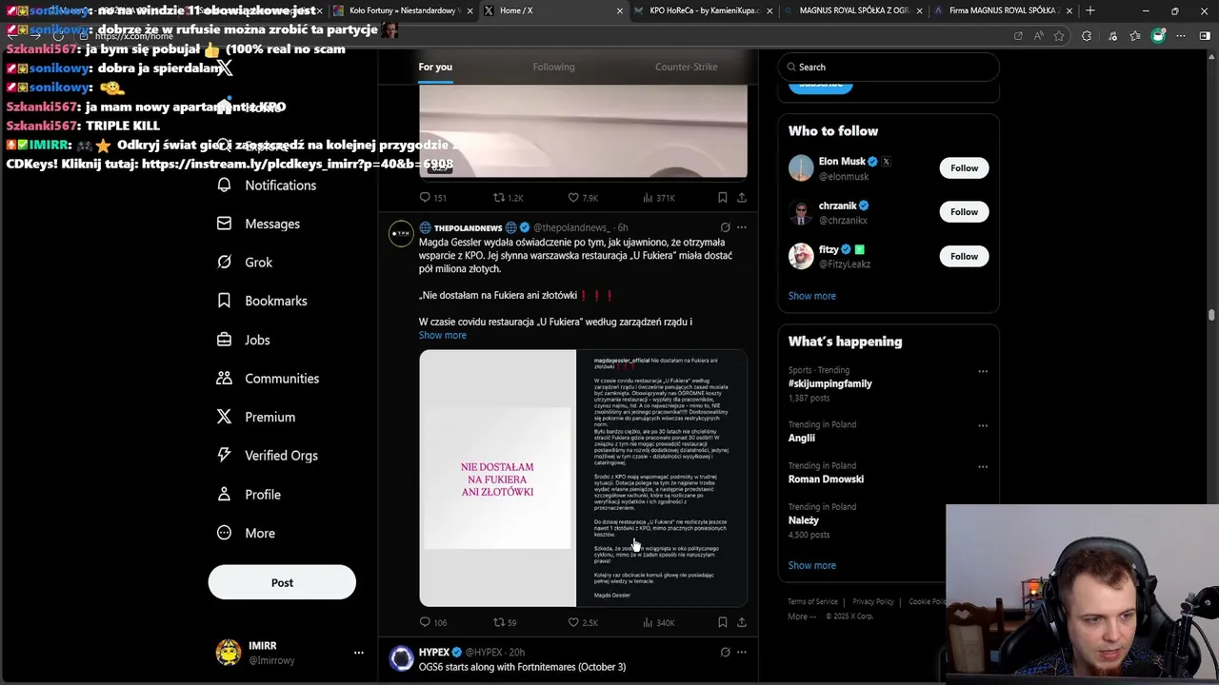The width and height of the screenshot is (1219, 685).
Task: Open Terms of Service link
Action: (x=812, y=601)
